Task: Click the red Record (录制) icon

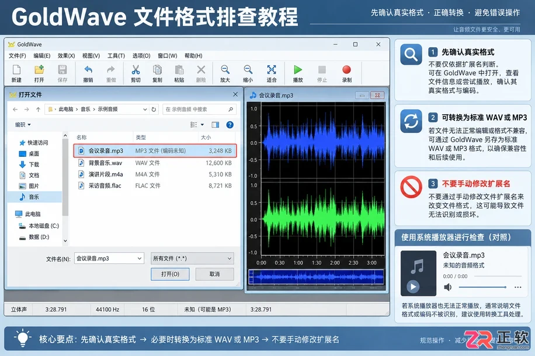Action: tap(347, 70)
